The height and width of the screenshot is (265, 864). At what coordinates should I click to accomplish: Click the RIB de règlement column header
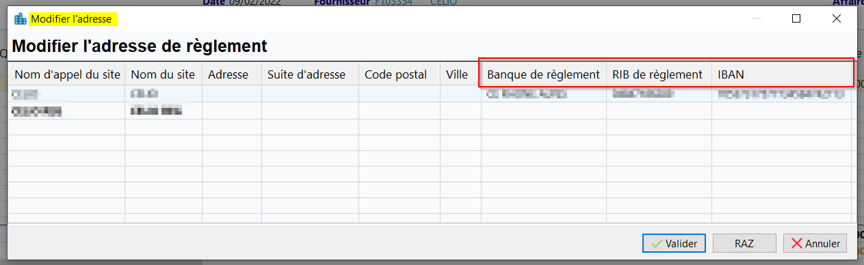(659, 74)
